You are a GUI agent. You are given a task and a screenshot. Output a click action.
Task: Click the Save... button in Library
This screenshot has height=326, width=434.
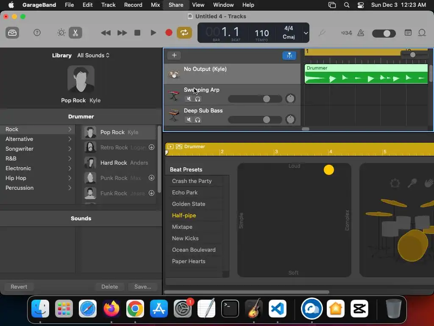coord(142,287)
